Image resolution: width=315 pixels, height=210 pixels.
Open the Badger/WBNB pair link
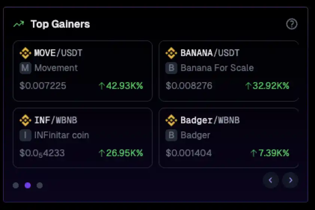pos(210,120)
